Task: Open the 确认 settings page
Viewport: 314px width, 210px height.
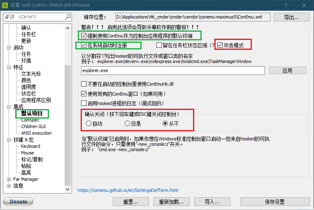Action: tap(26, 28)
